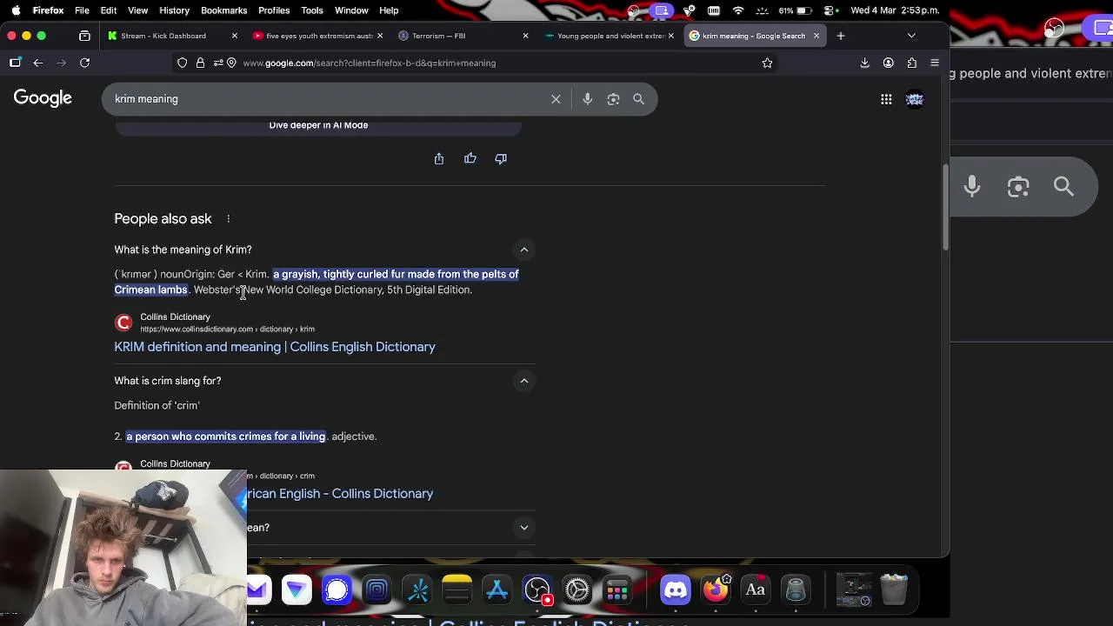Open People also ask options menu
The image size is (1113, 626).
(x=229, y=219)
